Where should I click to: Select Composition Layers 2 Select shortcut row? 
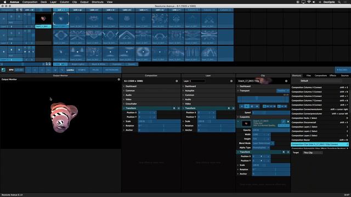point(320,131)
